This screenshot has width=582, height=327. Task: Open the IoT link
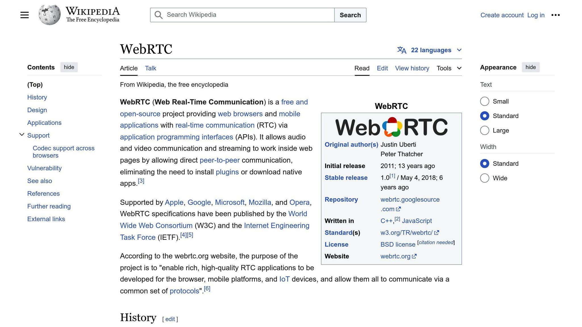(284, 279)
